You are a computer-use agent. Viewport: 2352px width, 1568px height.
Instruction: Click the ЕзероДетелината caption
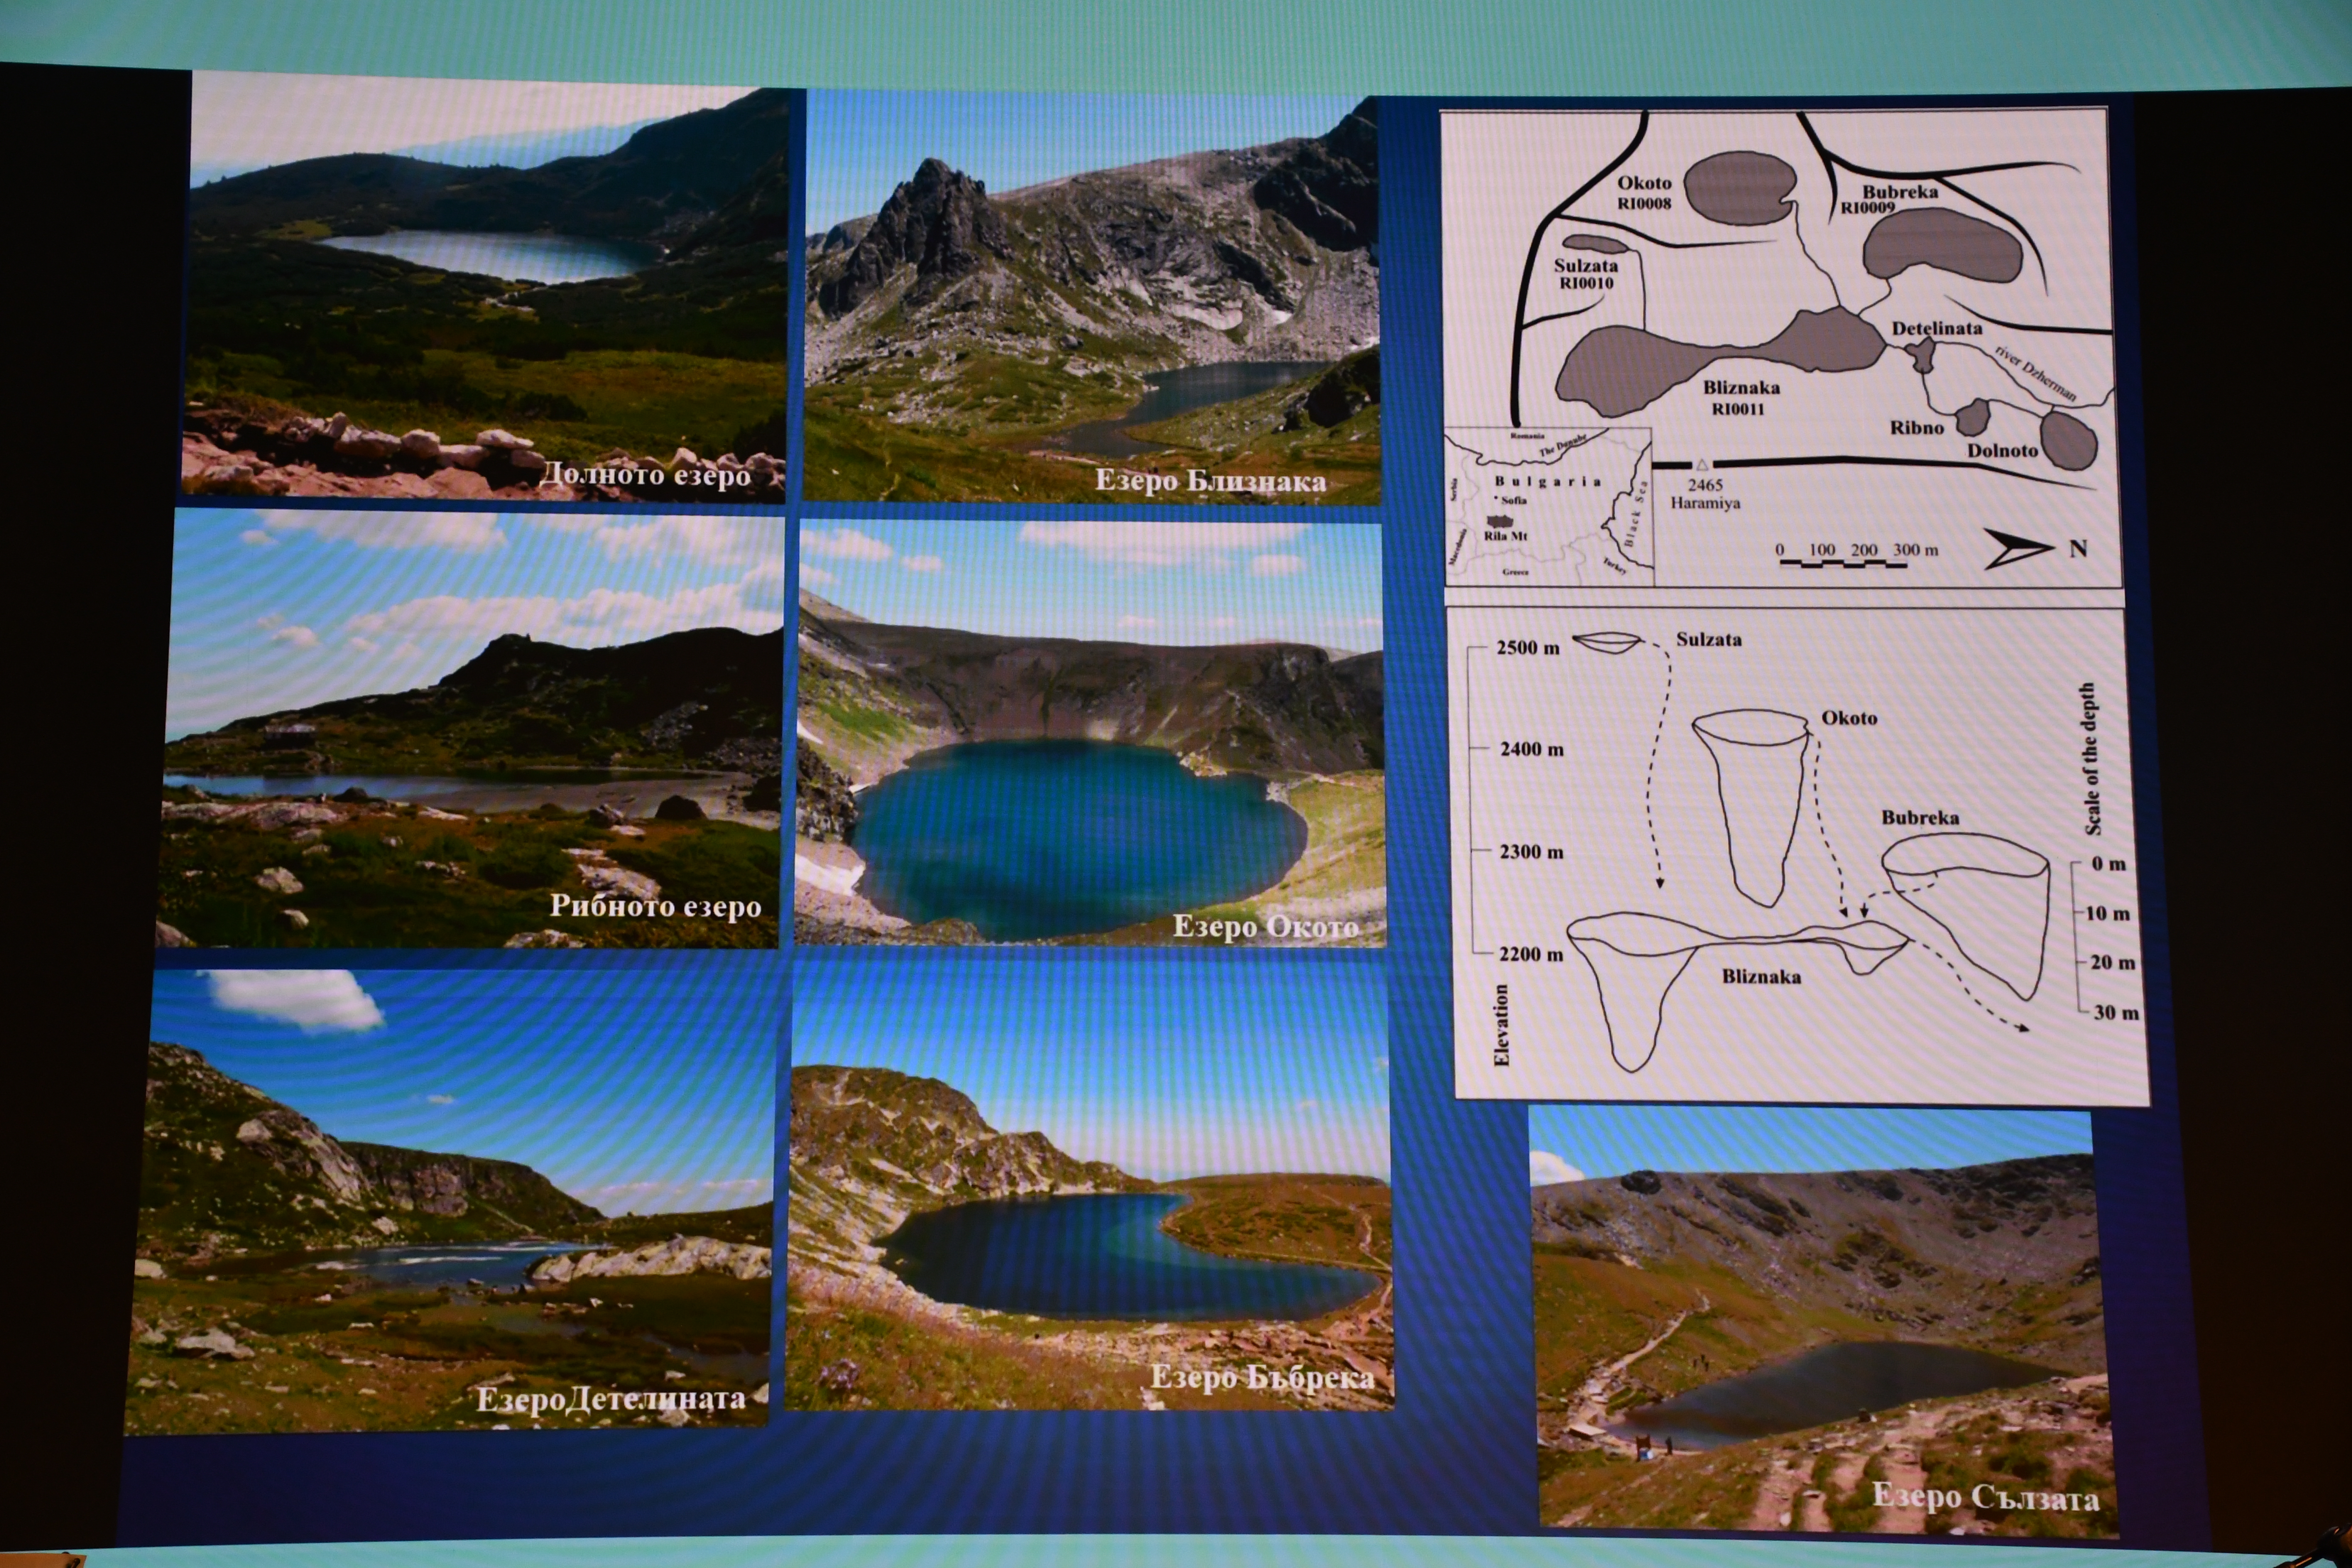pos(611,1398)
